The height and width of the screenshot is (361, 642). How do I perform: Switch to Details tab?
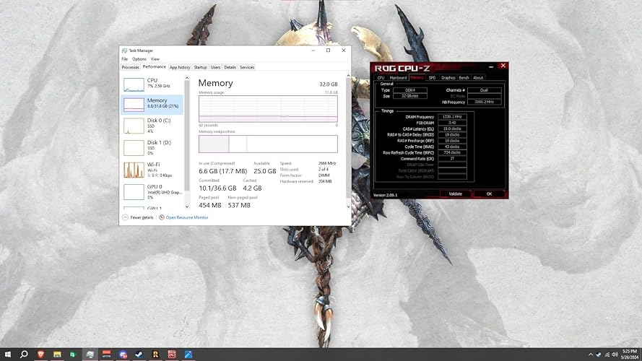tap(230, 67)
